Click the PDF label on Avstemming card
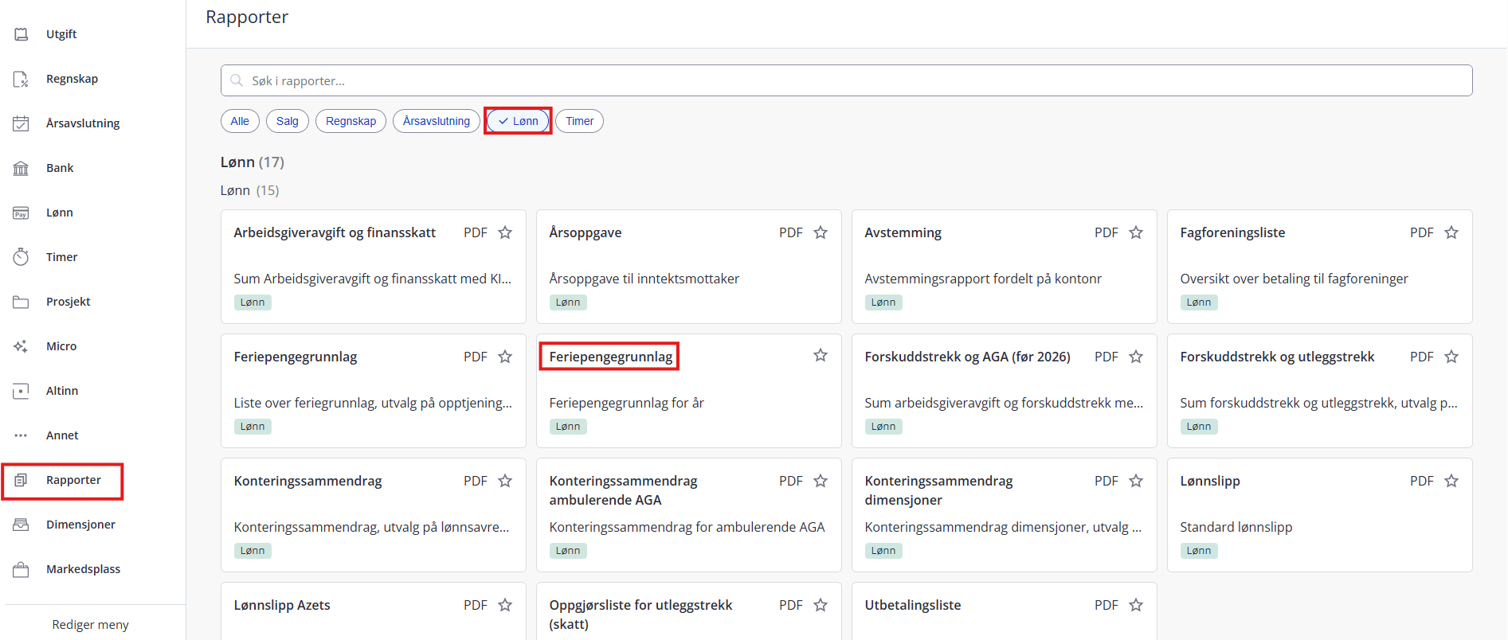1508x640 pixels. [x=1107, y=232]
